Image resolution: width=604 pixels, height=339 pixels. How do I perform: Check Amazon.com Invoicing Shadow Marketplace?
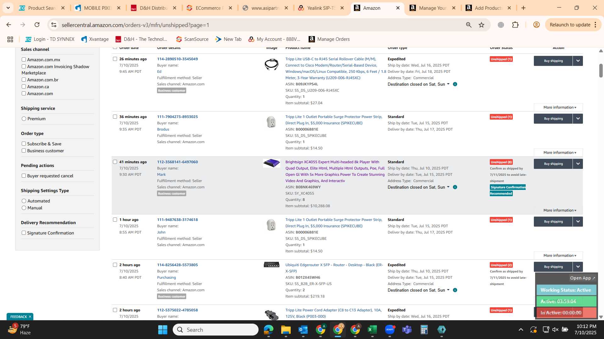click(x=24, y=66)
